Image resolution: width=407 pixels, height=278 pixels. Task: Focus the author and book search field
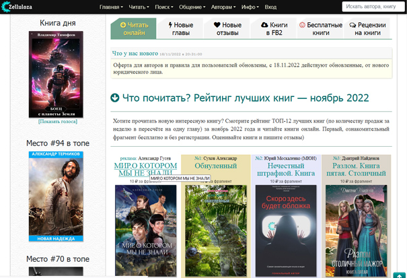pyautogui.click(x=373, y=7)
